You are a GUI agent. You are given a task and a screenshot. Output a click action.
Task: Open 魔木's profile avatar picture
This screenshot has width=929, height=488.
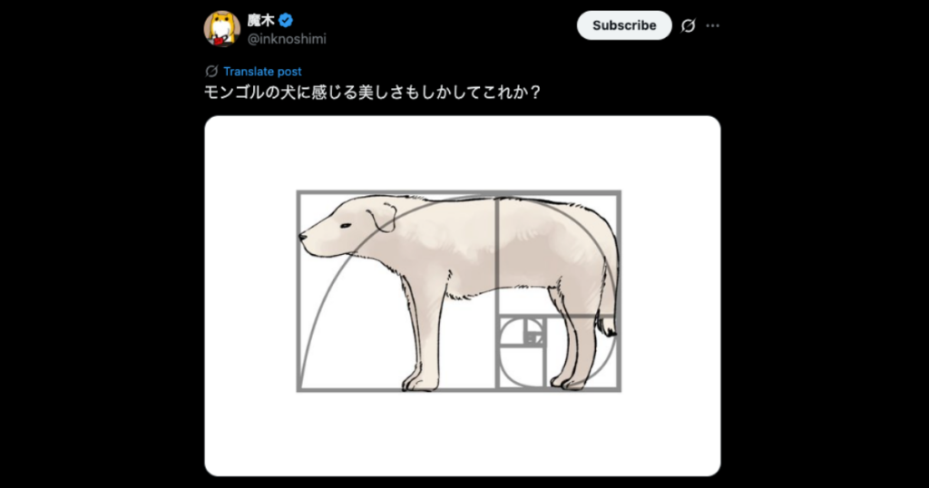click(221, 28)
